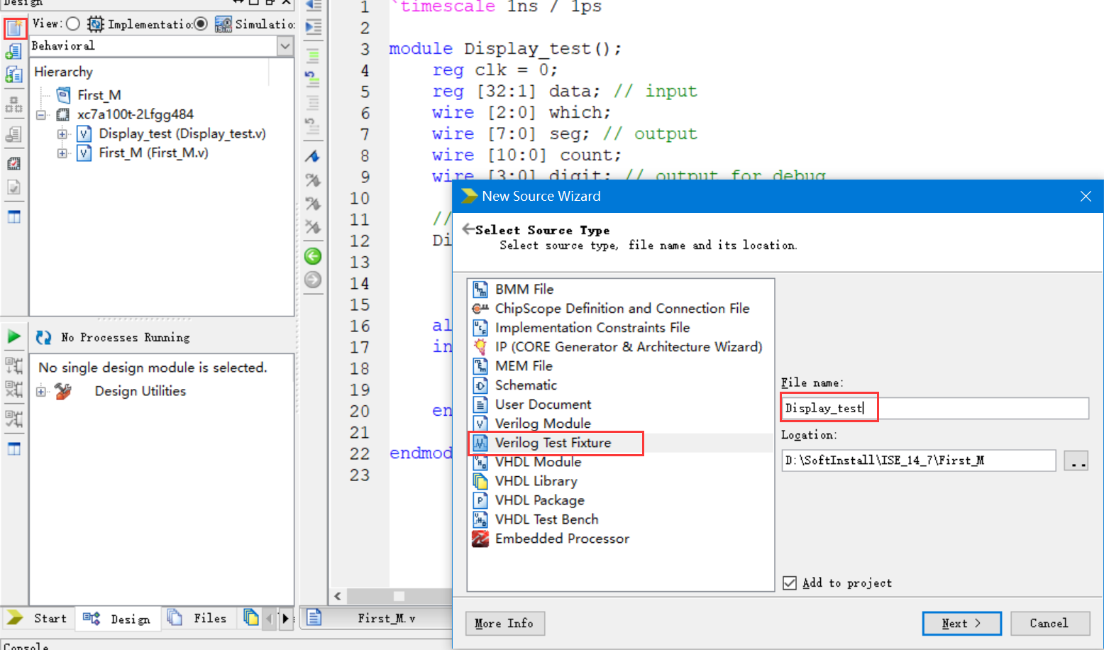Screen dimensions: 1104x650
Task: Click the Rerun refresh icon beside No Processes Running
Action: point(43,338)
